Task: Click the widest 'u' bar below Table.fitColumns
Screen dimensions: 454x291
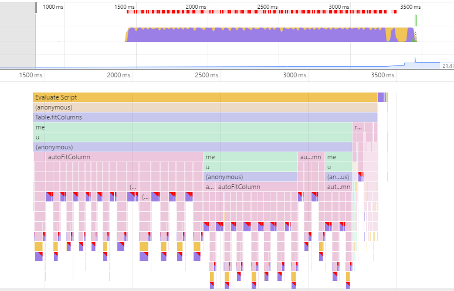Action: pos(192,137)
